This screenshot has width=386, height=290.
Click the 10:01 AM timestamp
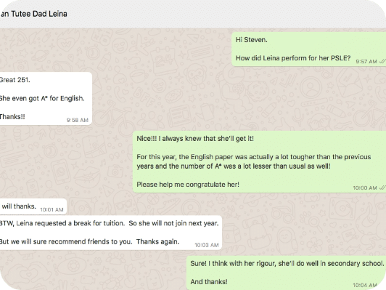tap(52, 209)
